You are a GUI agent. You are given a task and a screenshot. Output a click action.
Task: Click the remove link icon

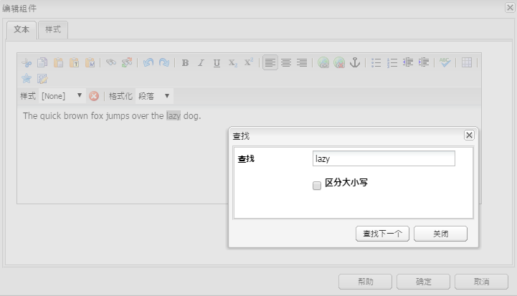click(x=339, y=62)
